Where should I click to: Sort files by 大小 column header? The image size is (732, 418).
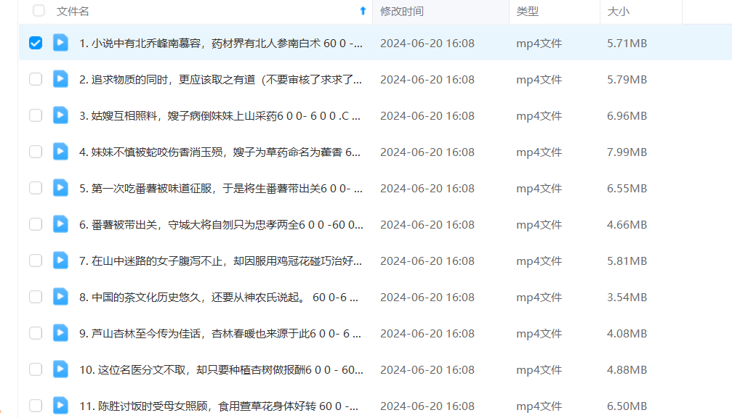(619, 12)
